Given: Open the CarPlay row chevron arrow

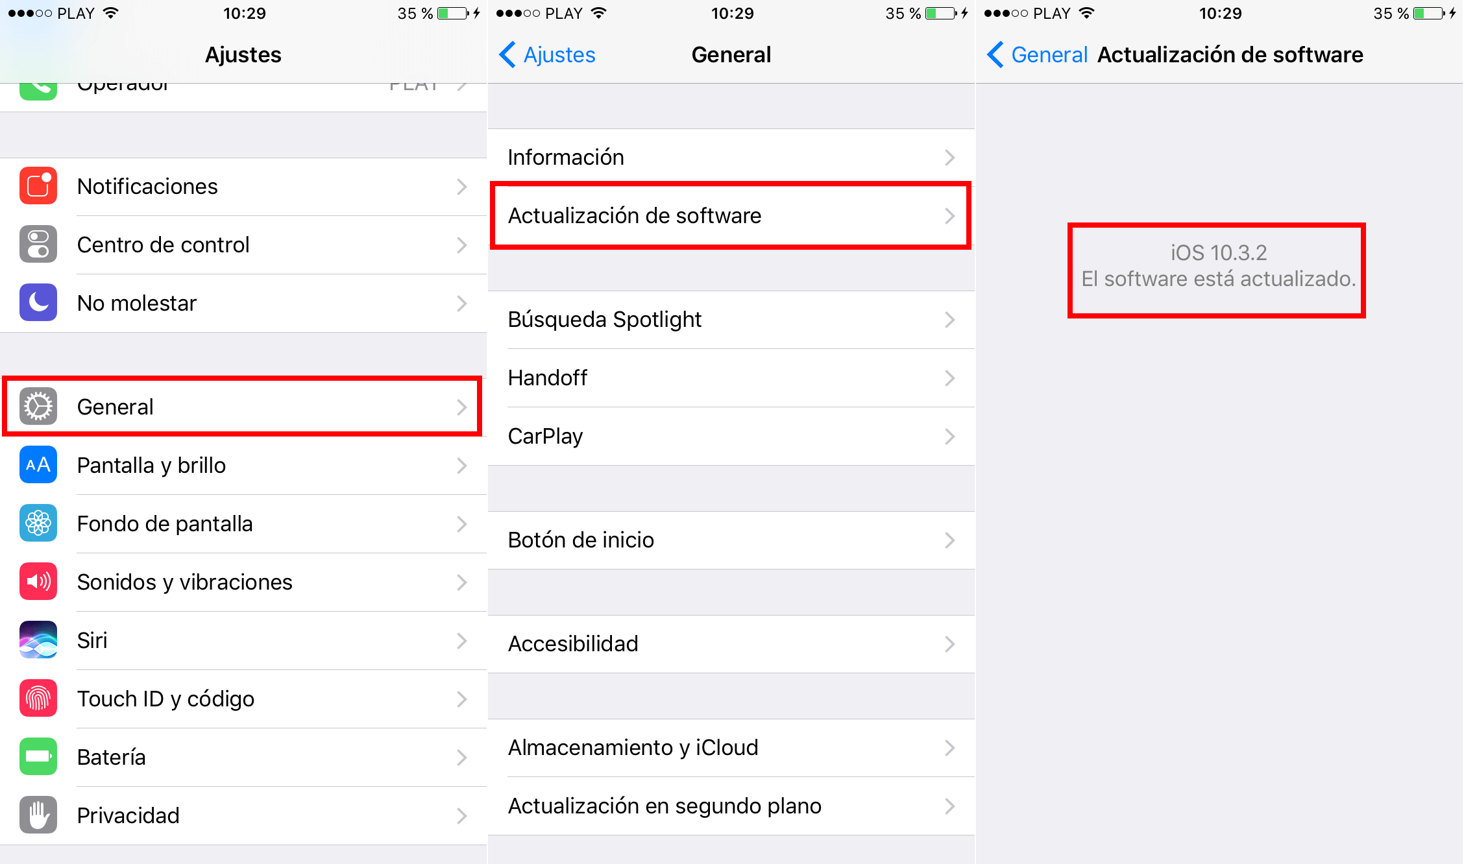Looking at the screenshot, I should [x=950, y=437].
